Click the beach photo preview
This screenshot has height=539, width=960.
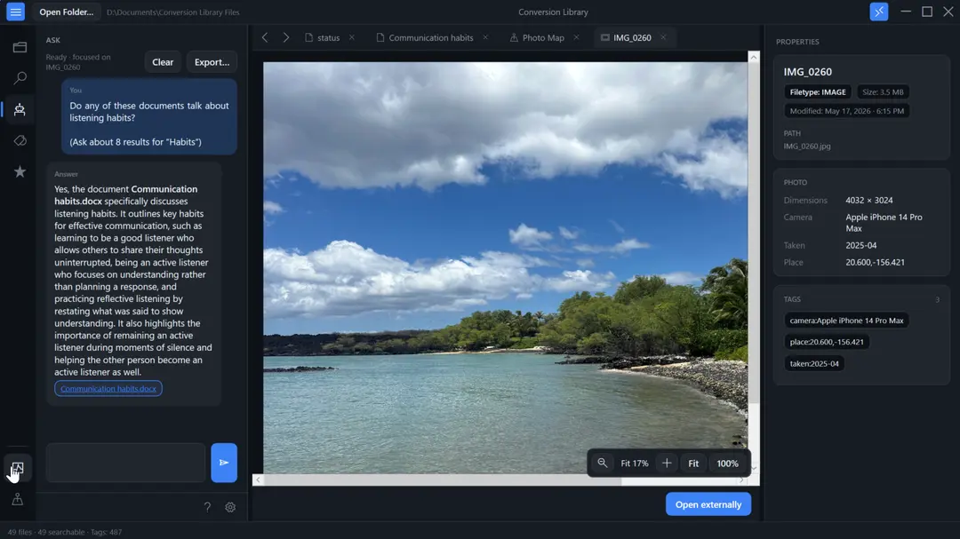[x=505, y=267]
